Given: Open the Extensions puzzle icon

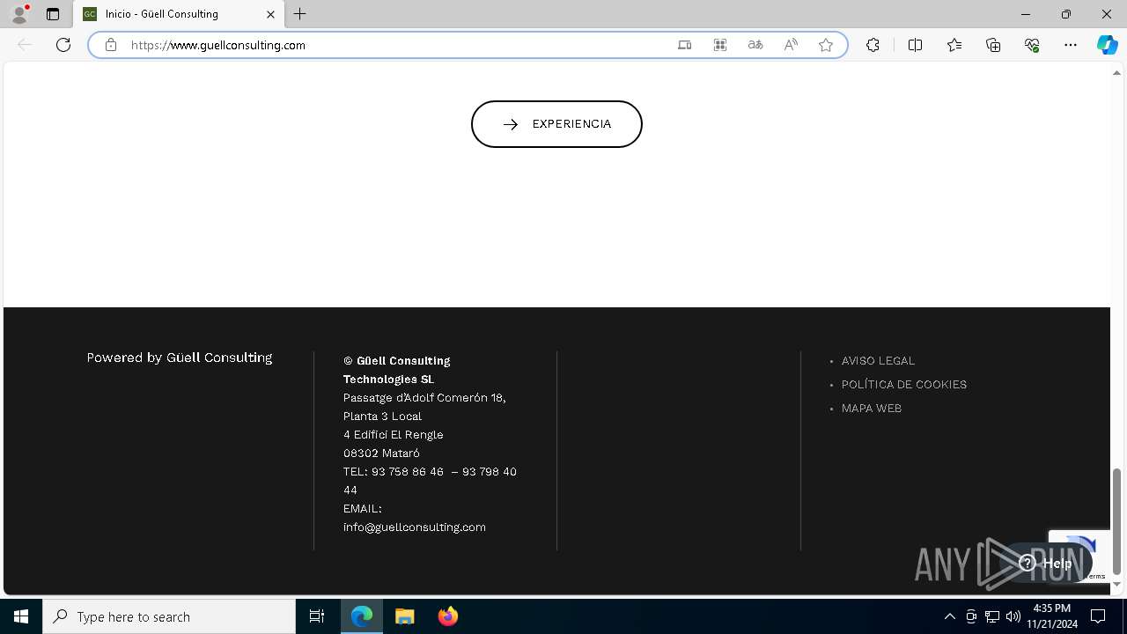Looking at the screenshot, I should [x=873, y=45].
